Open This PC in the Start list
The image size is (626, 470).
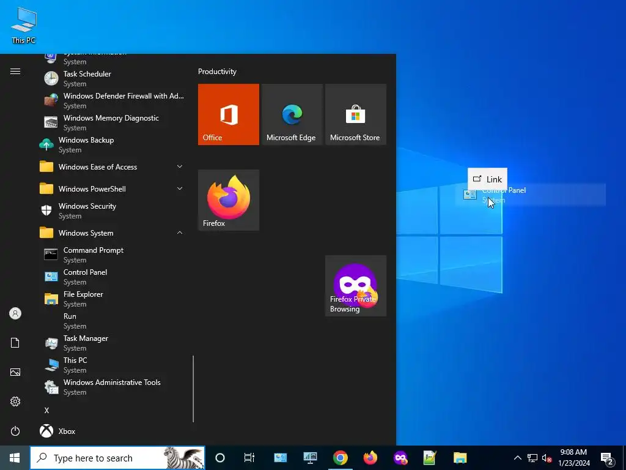click(x=112, y=365)
